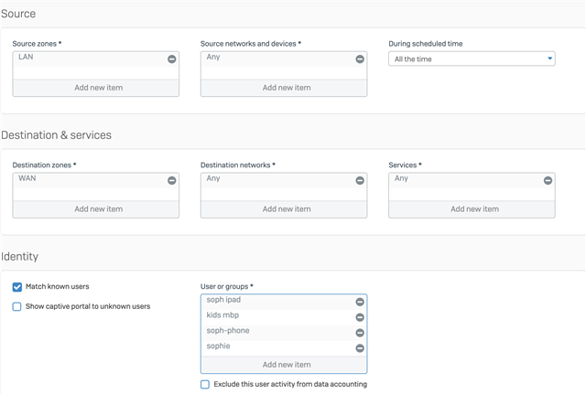Viewport: 586px width, 394px height.
Task: Remove Any from Source networks and devices
Action: [360, 59]
